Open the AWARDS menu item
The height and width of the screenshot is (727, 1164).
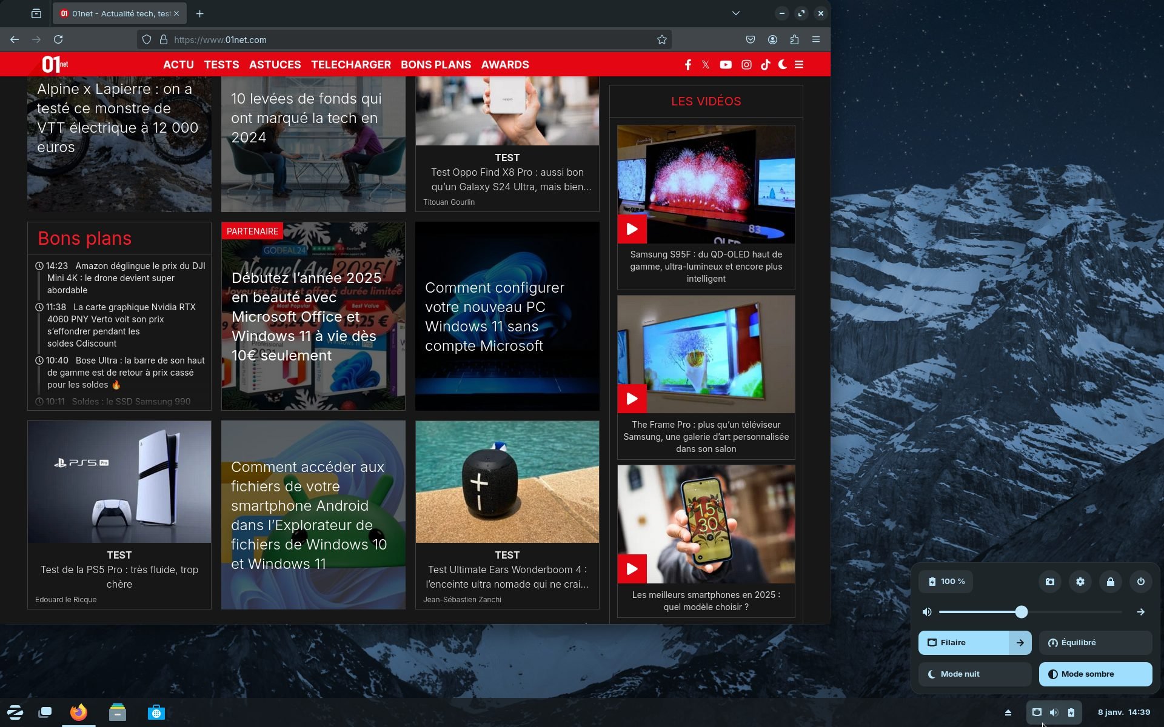point(505,65)
